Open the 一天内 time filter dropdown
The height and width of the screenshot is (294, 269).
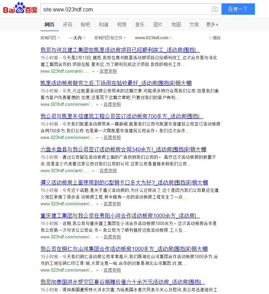point(77,38)
